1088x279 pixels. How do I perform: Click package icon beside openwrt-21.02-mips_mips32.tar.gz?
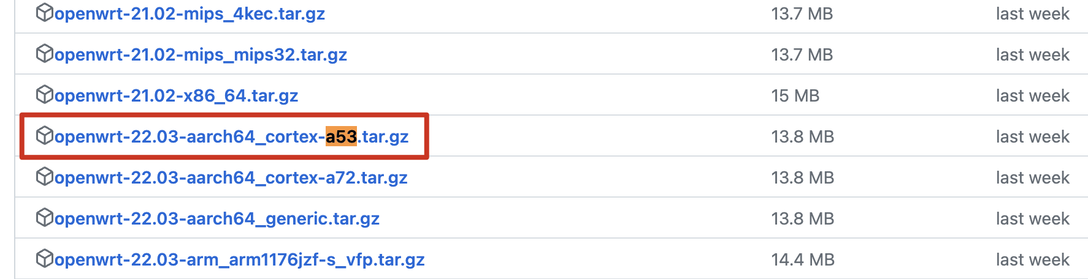tap(44, 54)
